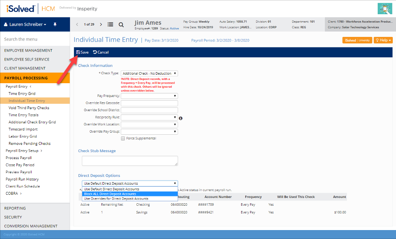
Task: Click the Search the menu field
Action: click(x=35, y=39)
